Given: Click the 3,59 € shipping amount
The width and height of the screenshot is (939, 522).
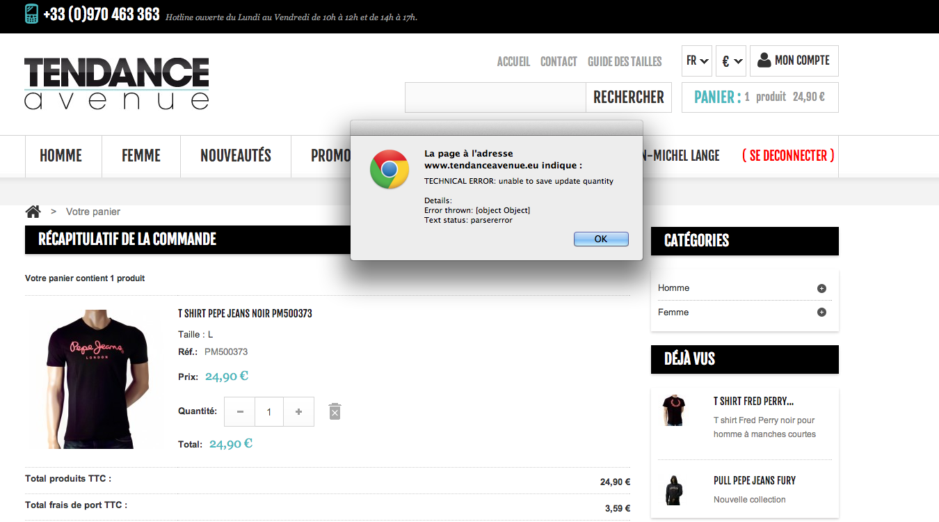Looking at the screenshot, I should click(618, 509).
